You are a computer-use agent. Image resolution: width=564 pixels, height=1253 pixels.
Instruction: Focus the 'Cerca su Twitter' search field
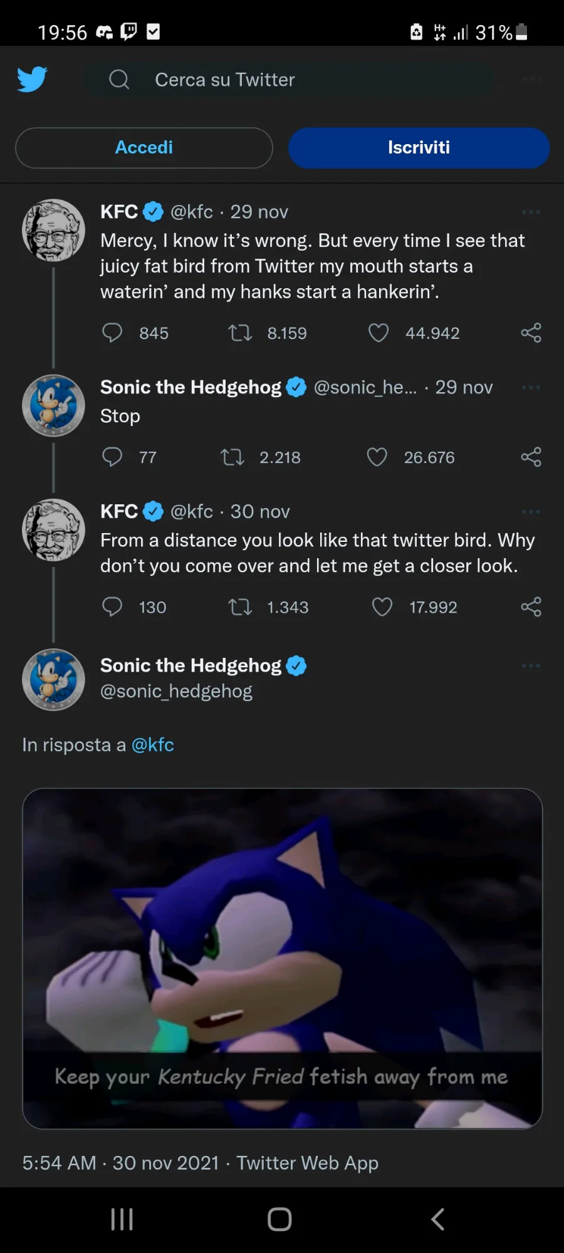(x=288, y=80)
